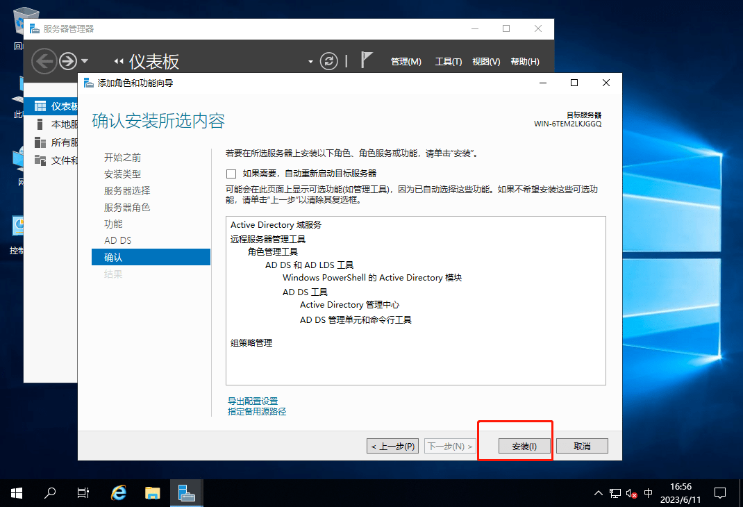The height and width of the screenshot is (507, 743).
Task: Expand the breadcrumb dropdown beside 仪表板
Action: 310,62
